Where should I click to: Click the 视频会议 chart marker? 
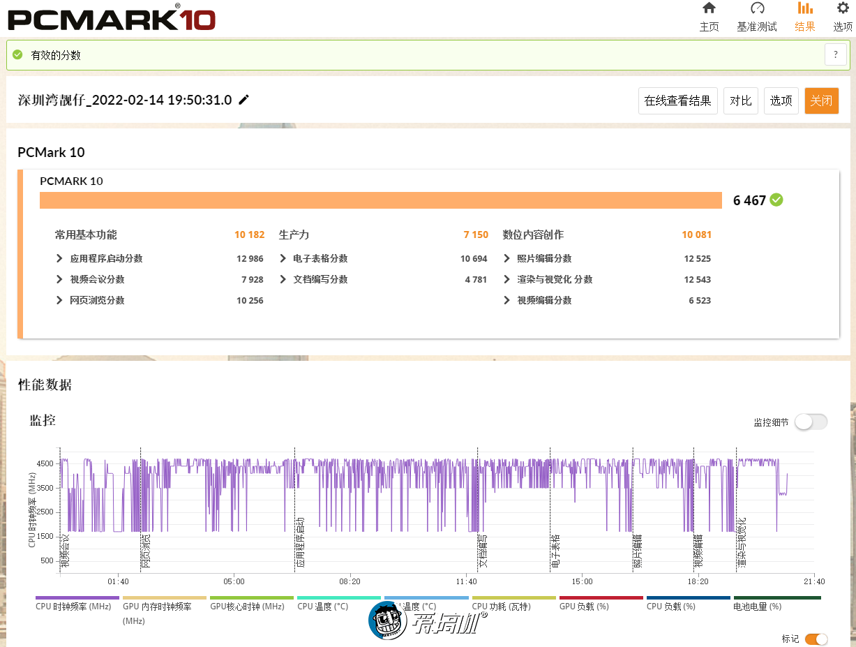click(x=66, y=552)
